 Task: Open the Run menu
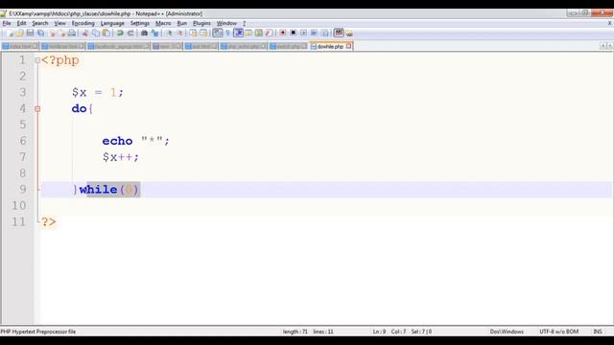pyautogui.click(x=181, y=23)
